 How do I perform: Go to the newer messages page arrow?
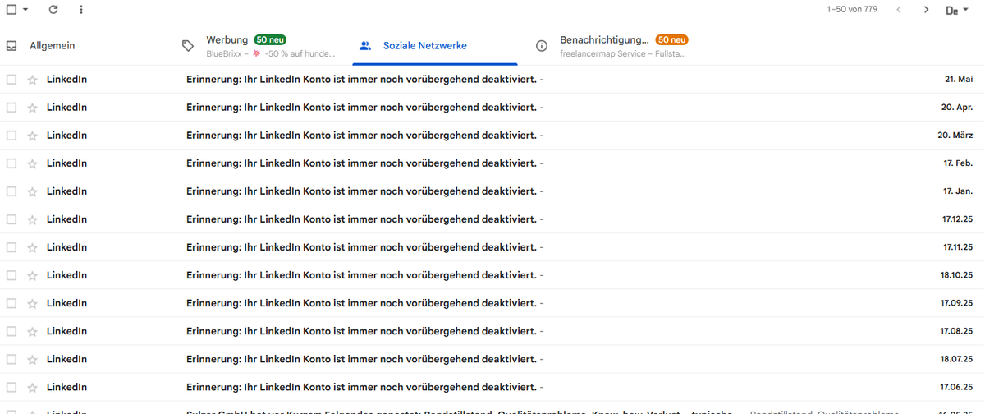click(899, 10)
